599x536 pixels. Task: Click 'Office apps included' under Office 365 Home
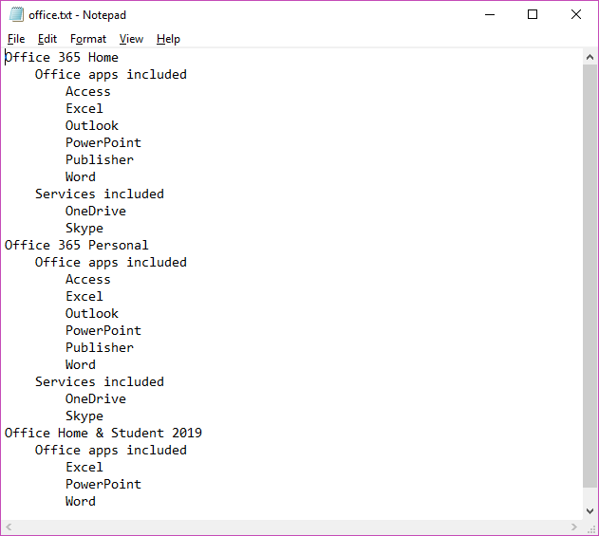(111, 74)
